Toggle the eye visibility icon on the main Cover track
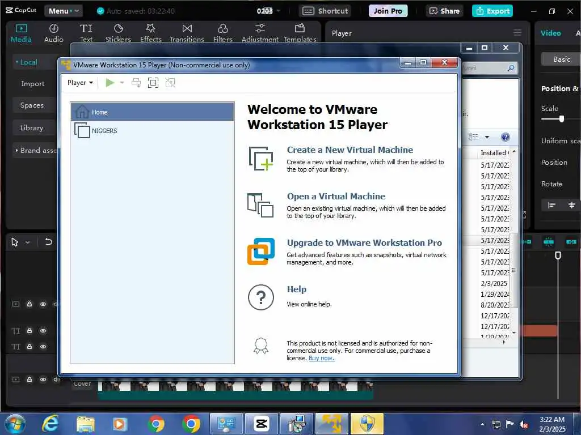The image size is (581, 435). tap(43, 379)
